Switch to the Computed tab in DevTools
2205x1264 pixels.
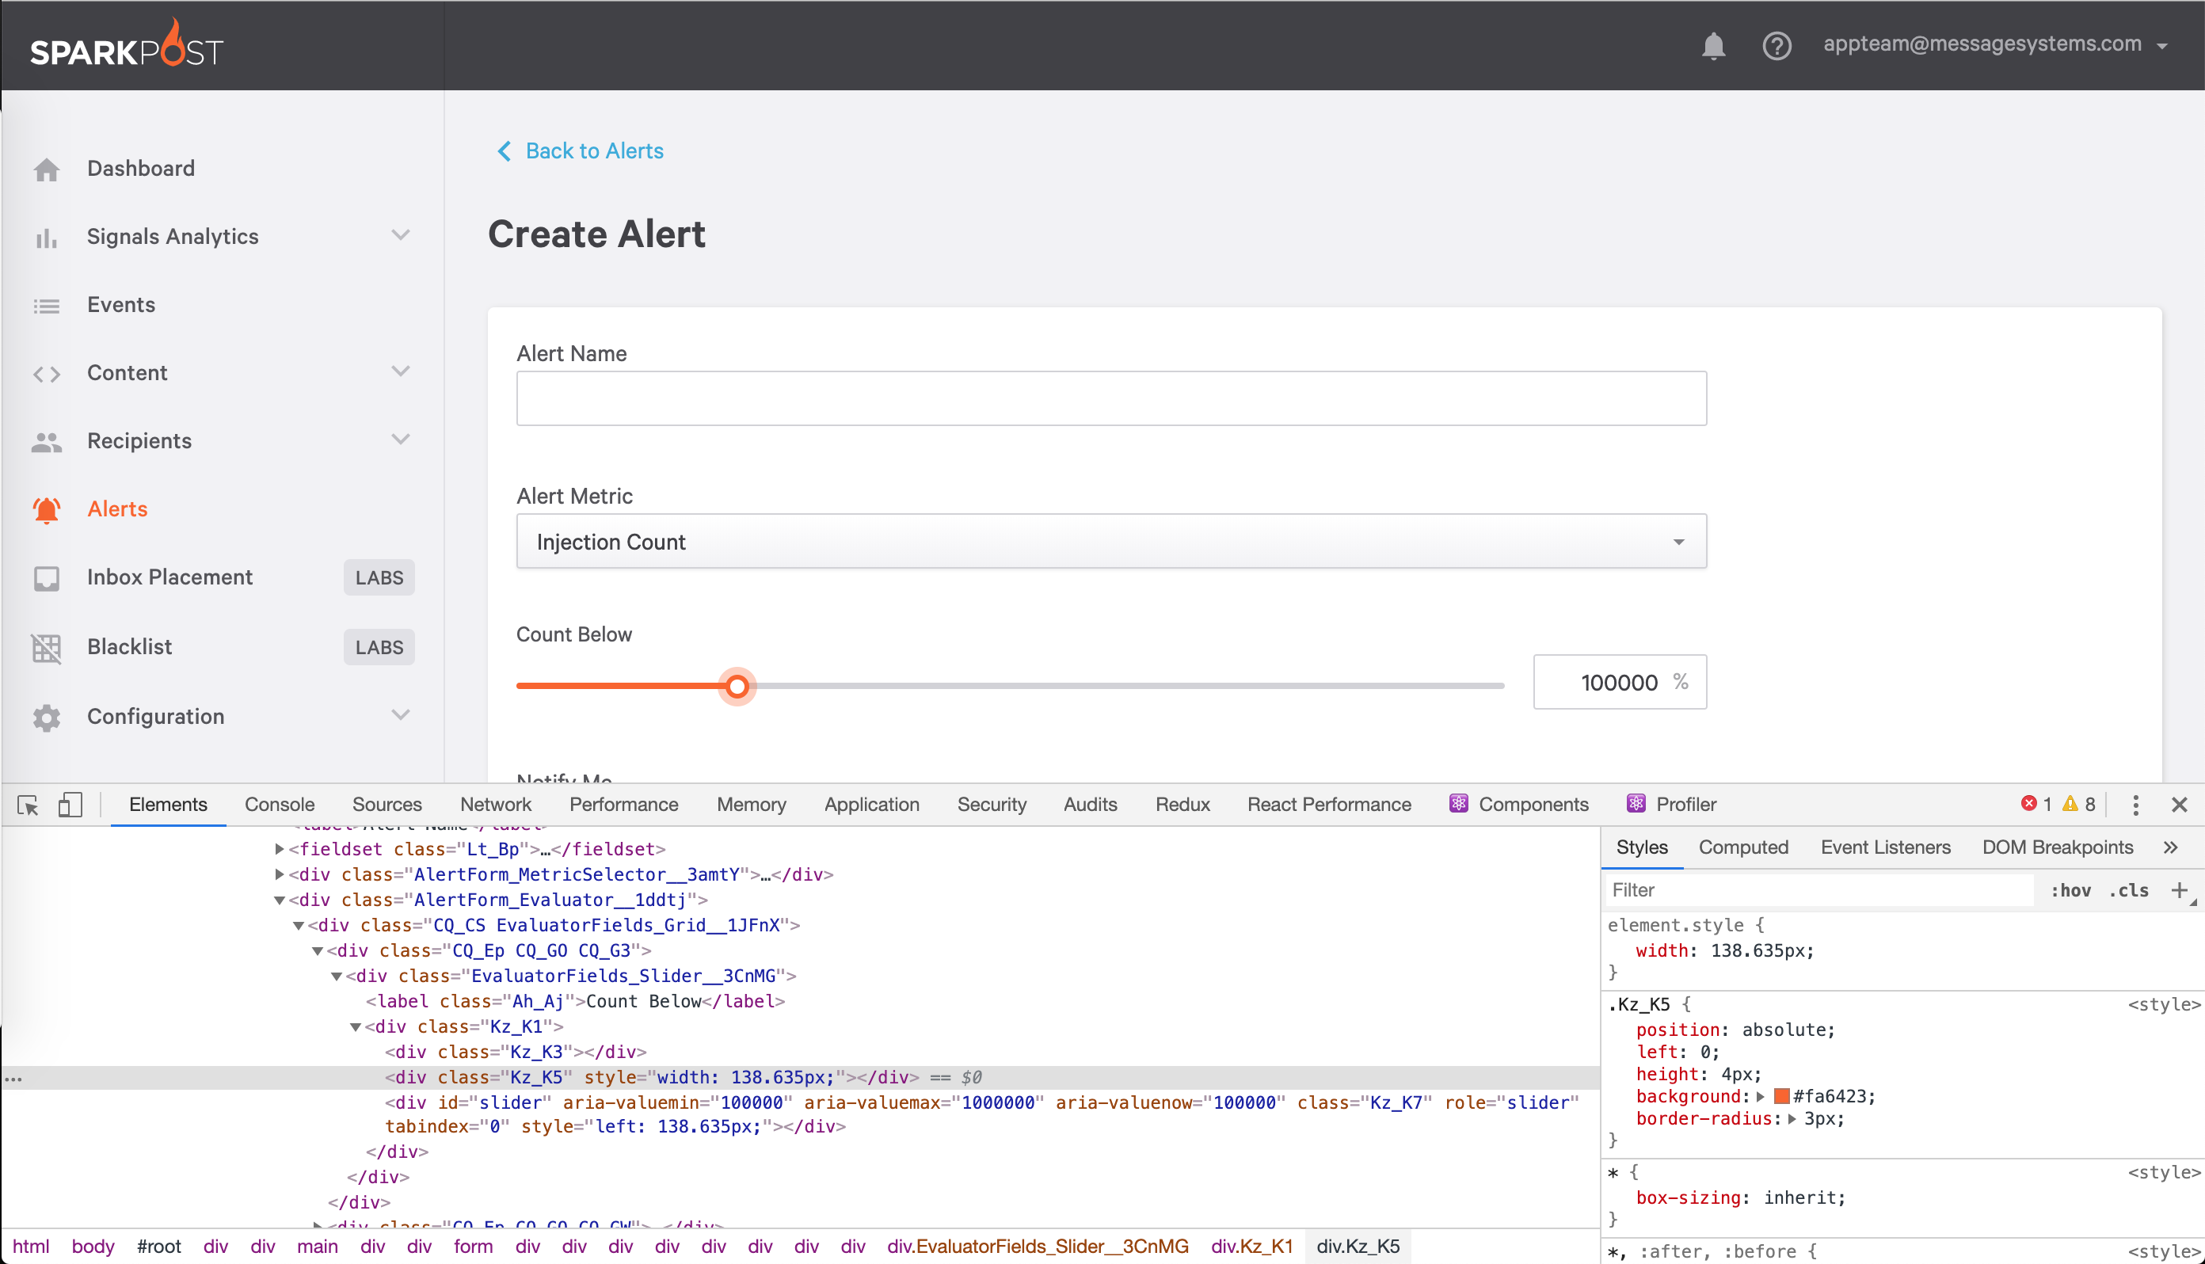point(1743,847)
